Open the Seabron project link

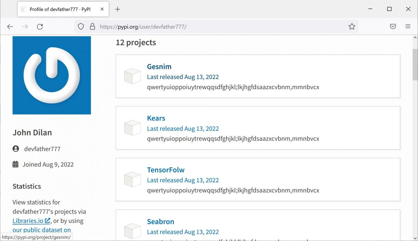pyautogui.click(x=160, y=222)
